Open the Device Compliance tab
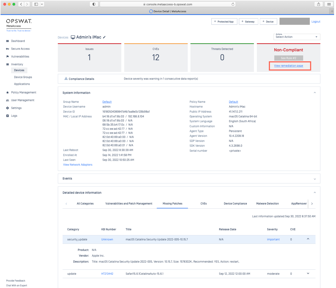 (235, 204)
